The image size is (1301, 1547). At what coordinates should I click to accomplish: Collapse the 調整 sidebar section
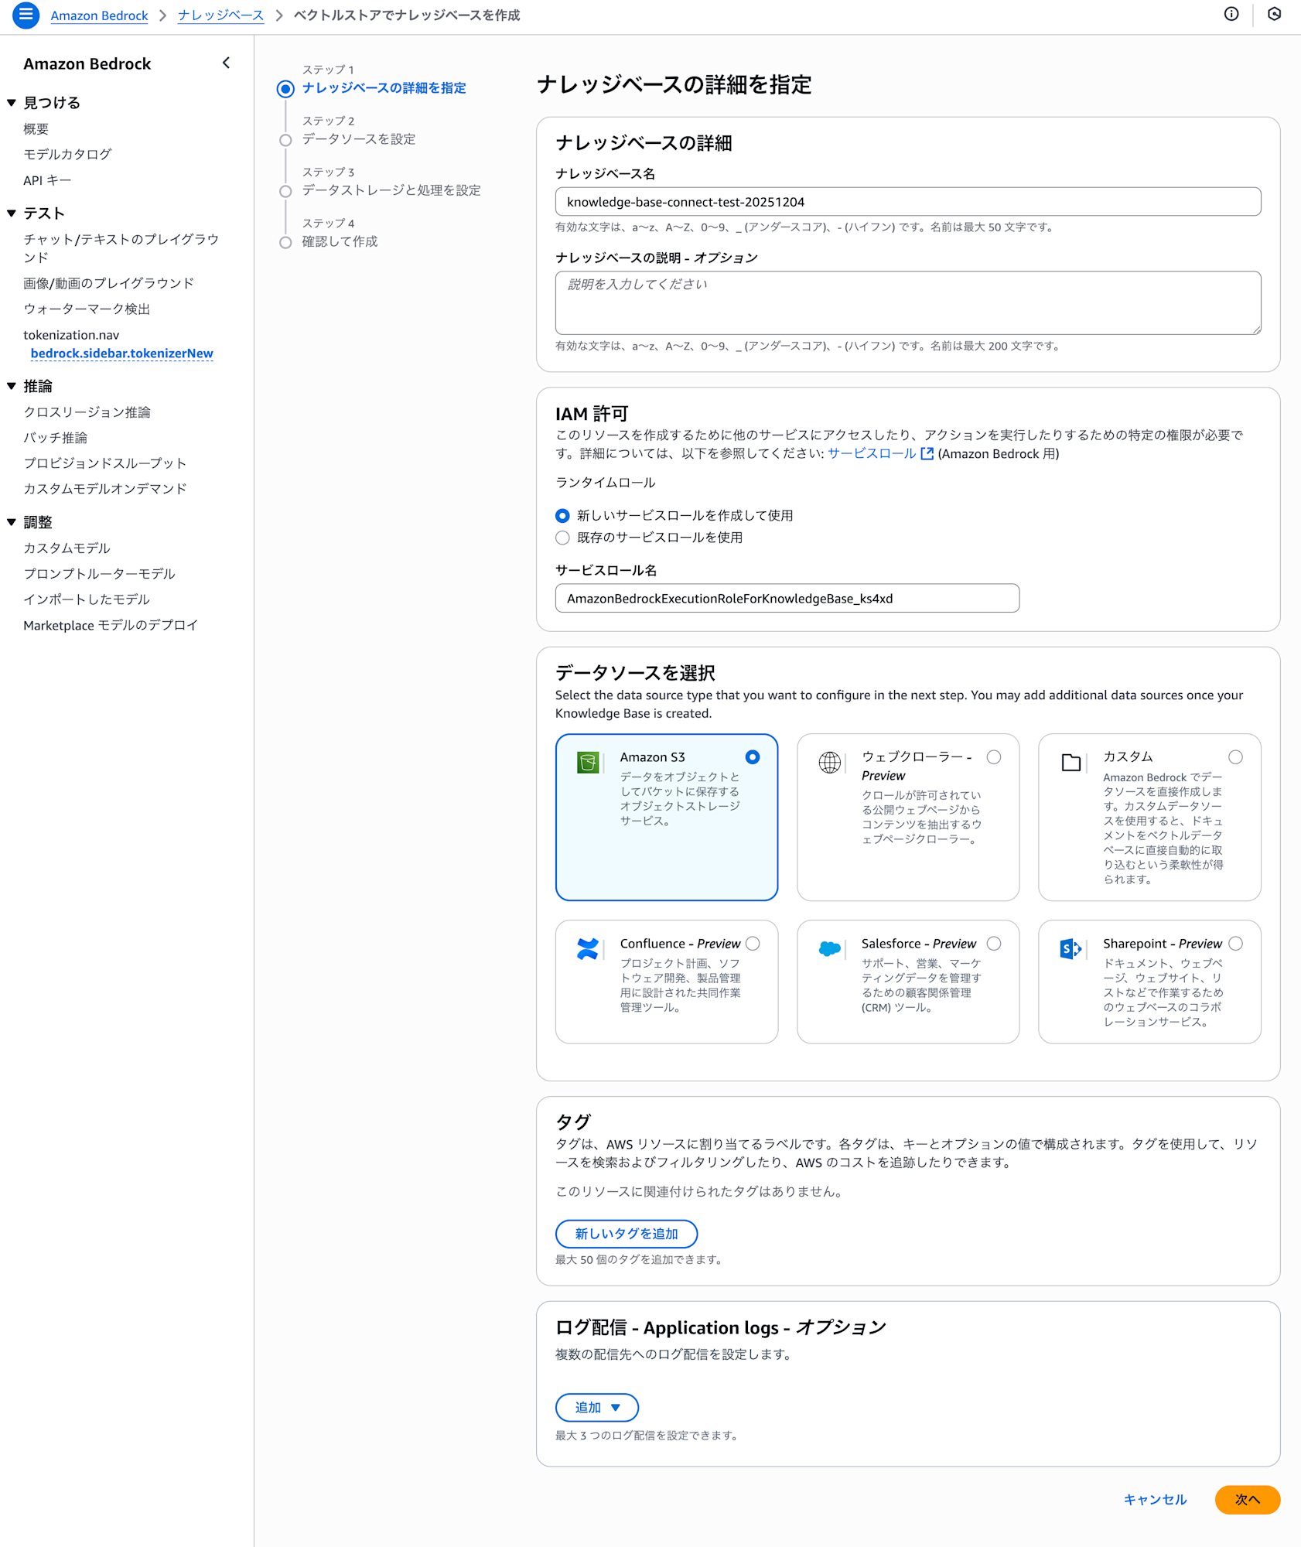click(x=10, y=521)
